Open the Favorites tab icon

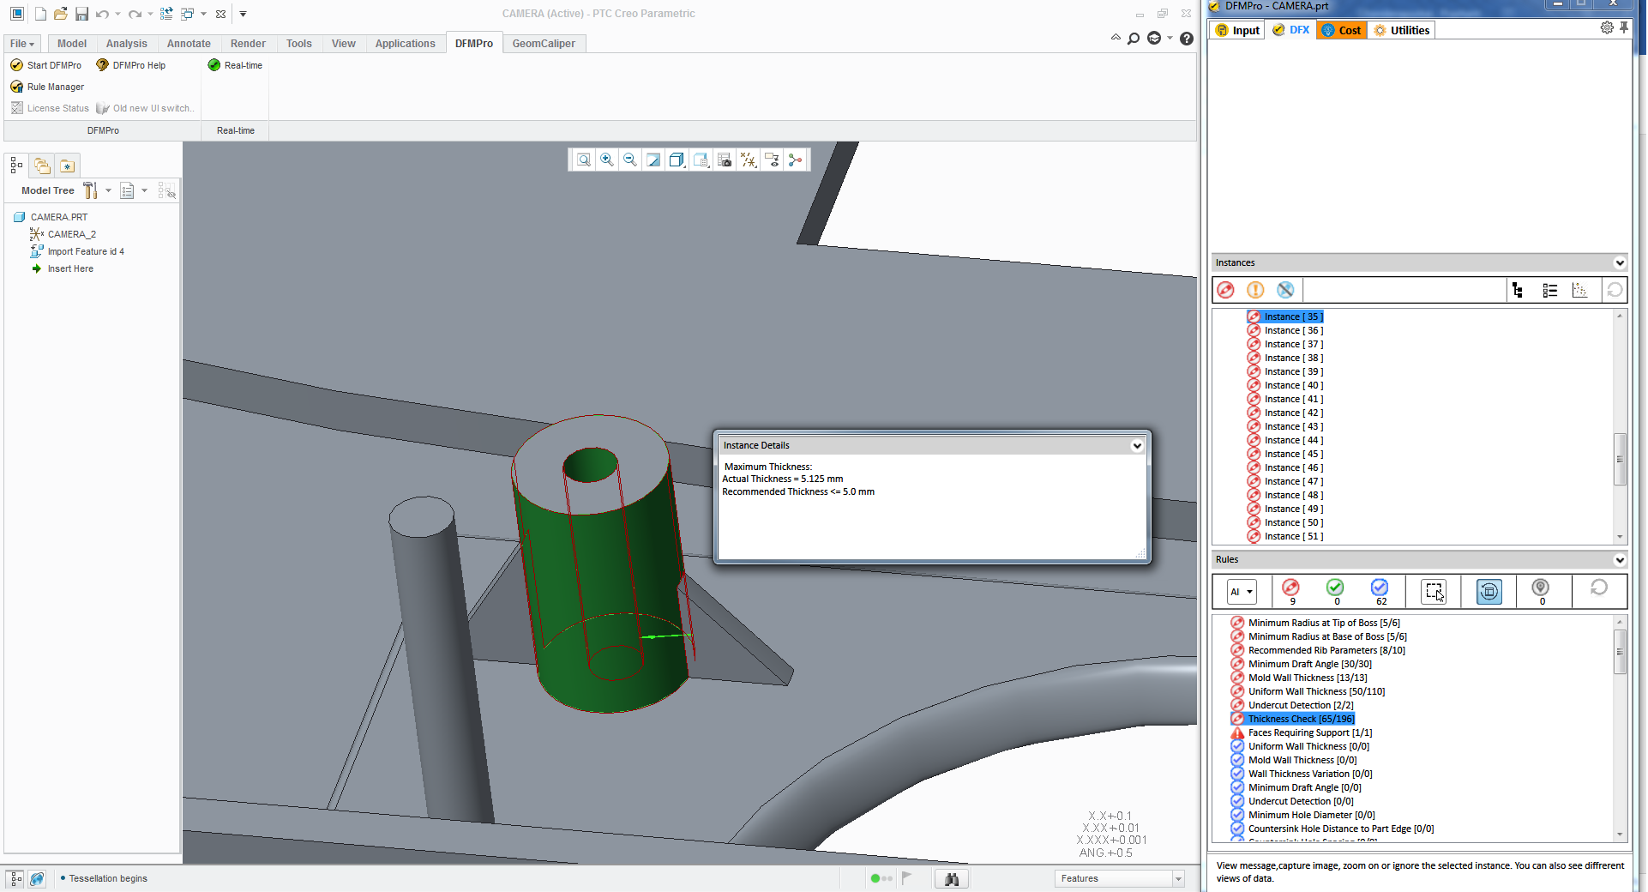pos(67,166)
